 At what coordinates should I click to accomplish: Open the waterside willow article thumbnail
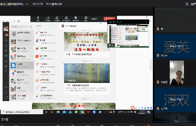(x=87, y=73)
